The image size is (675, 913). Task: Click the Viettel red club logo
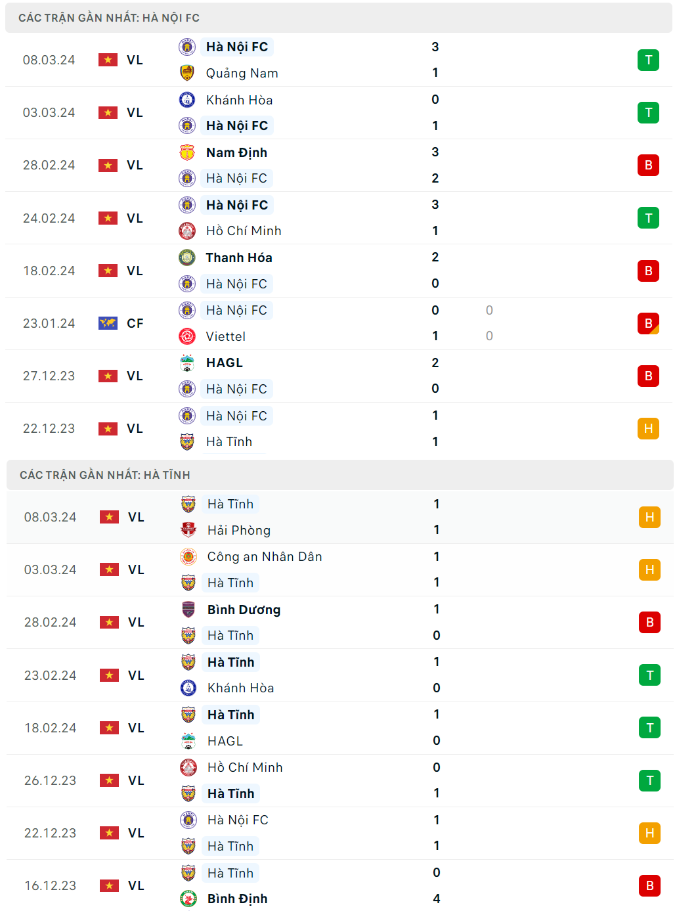187,336
